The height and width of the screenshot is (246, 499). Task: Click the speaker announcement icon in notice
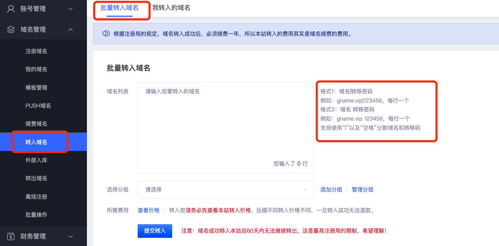pos(106,33)
